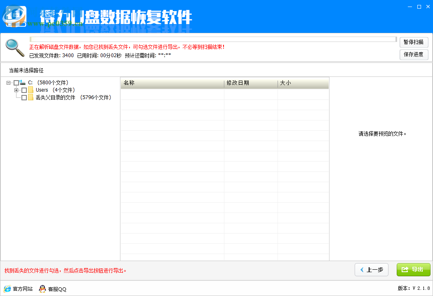The height and width of the screenshot is (296, 433).
Task: Click the 上一步 button
Action: tap(371, 270)
